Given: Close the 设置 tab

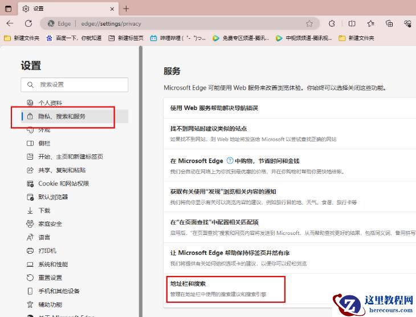Looking at the screenshot, I should (x=112, y=9).
